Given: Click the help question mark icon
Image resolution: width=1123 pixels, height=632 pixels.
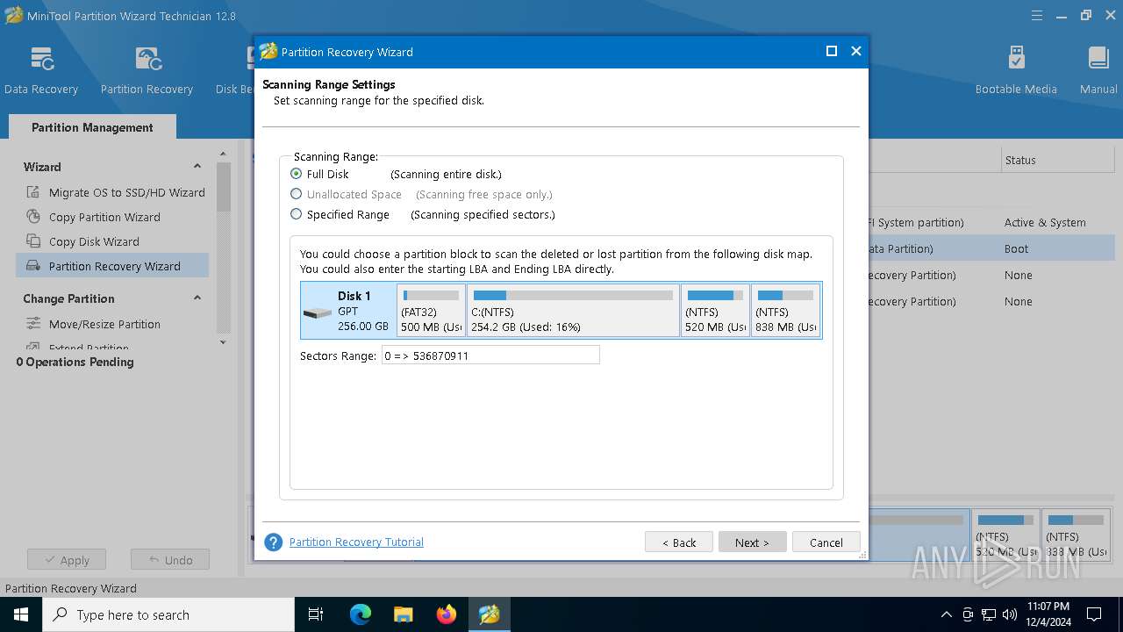Looking at the screenshot, I should pos(274,542).
